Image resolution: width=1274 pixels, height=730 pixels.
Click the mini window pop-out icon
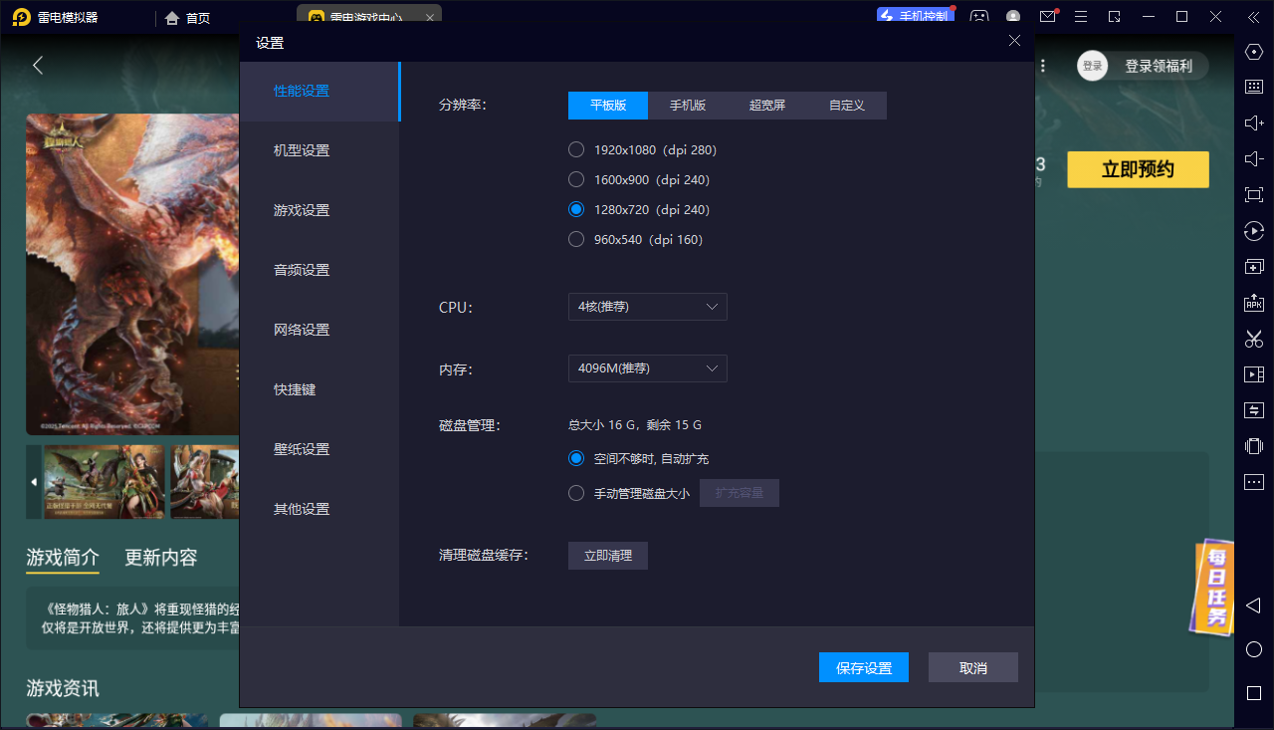pyautogui.click(x=1115, y=17)
